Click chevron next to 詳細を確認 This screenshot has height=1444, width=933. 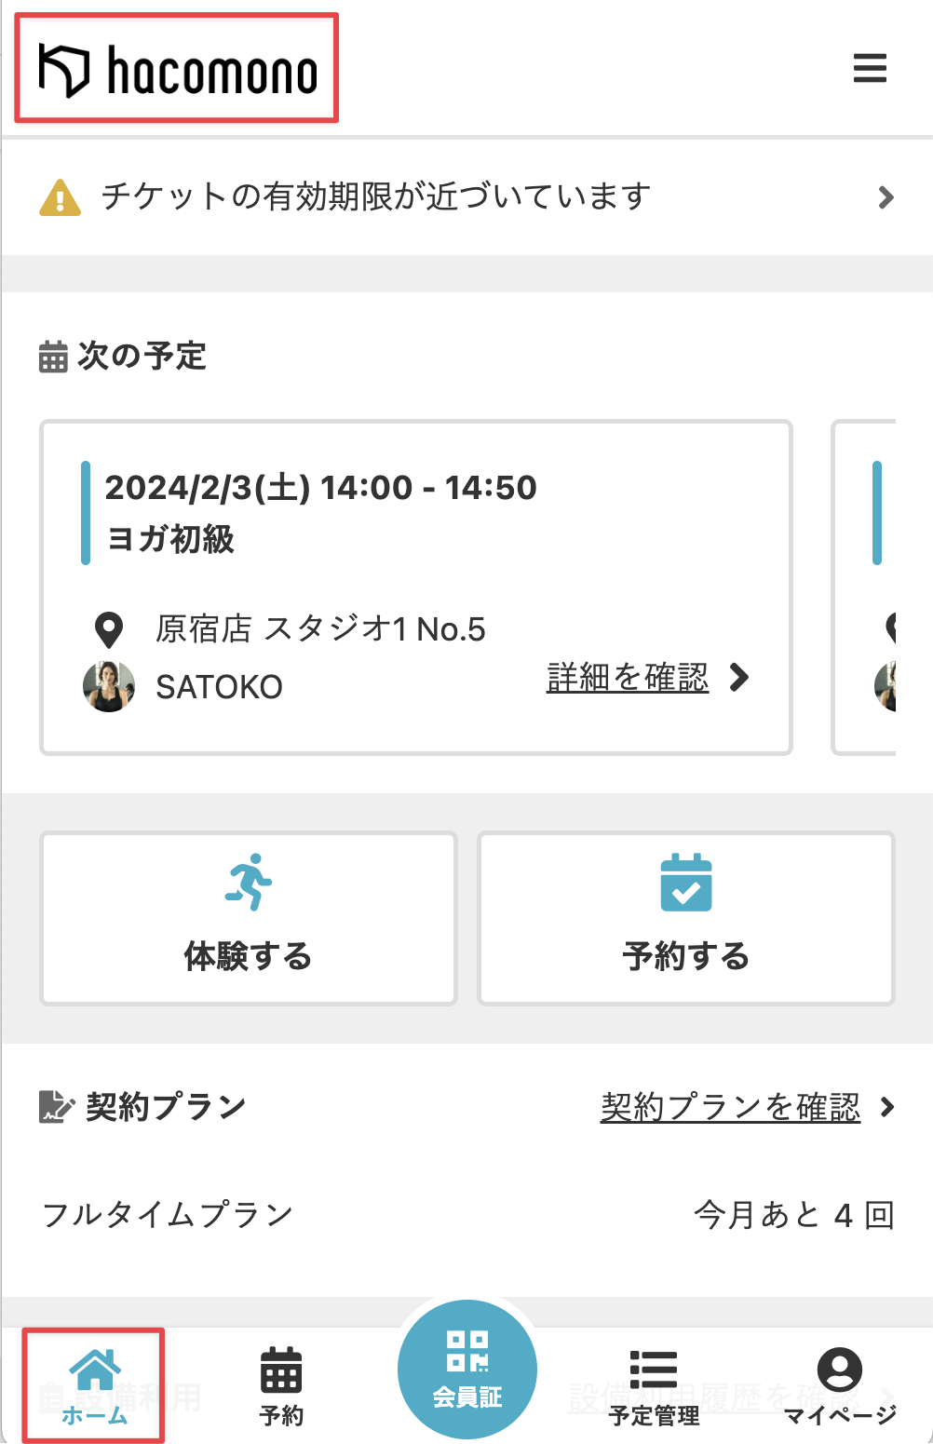click(739, 678)
